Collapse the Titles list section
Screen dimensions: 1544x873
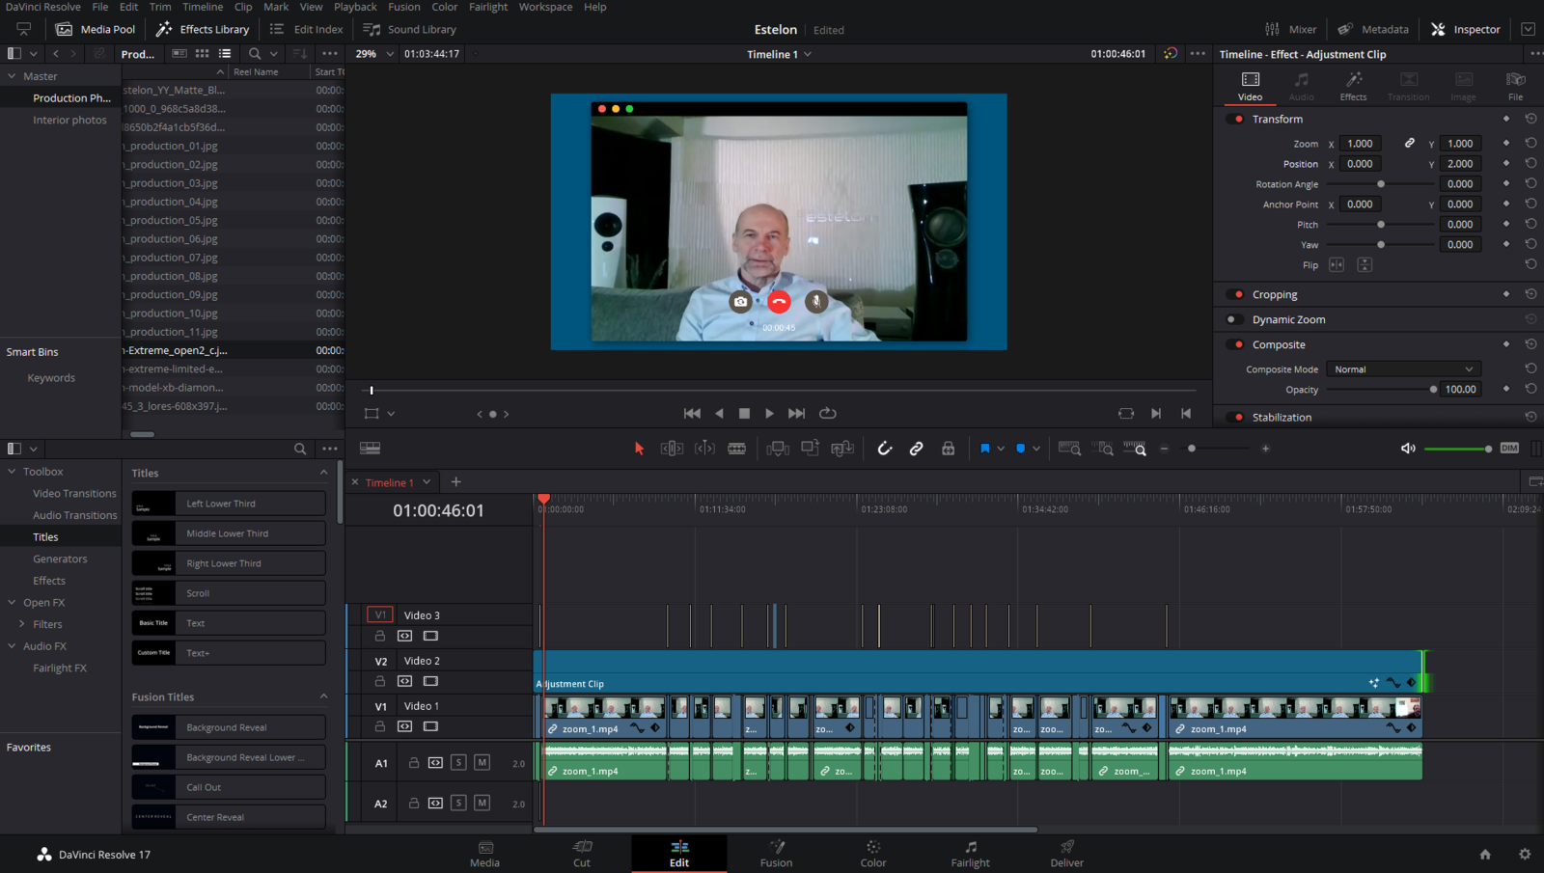(323, 473)
